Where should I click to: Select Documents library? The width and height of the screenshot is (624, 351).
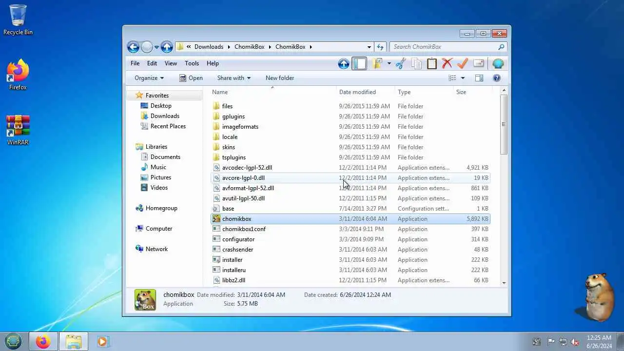point(165,157)
